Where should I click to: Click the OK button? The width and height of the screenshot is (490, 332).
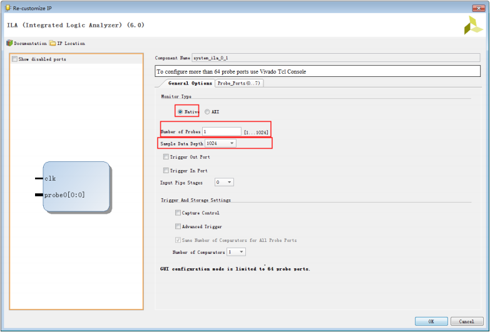pos(431,321)
